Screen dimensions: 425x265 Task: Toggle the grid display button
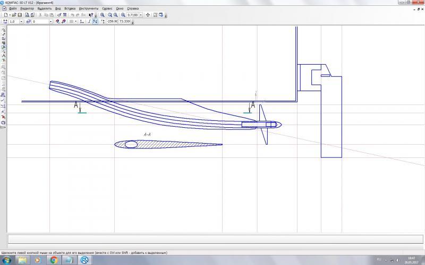[71, 22]
